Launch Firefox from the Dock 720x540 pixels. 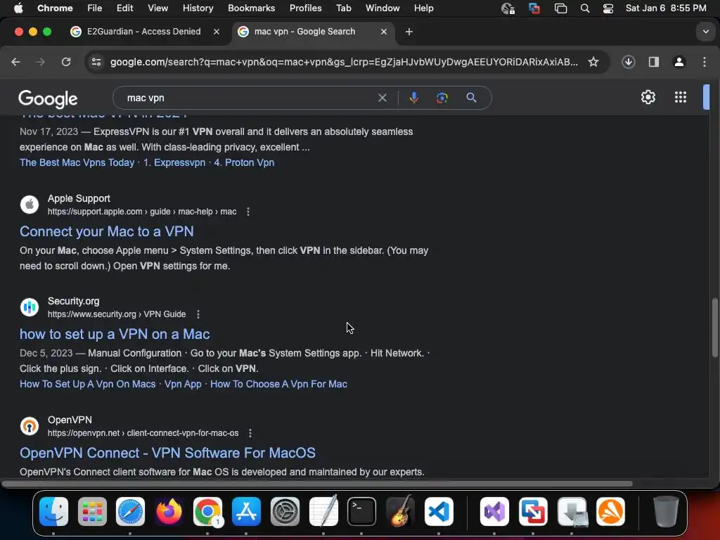tap(169, 511)
